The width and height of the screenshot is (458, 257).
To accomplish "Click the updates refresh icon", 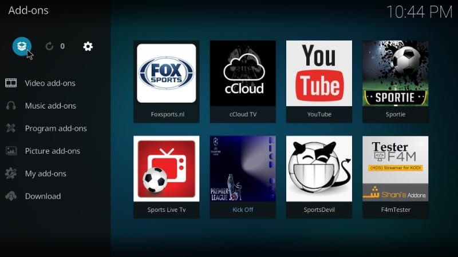I will 49,46.
